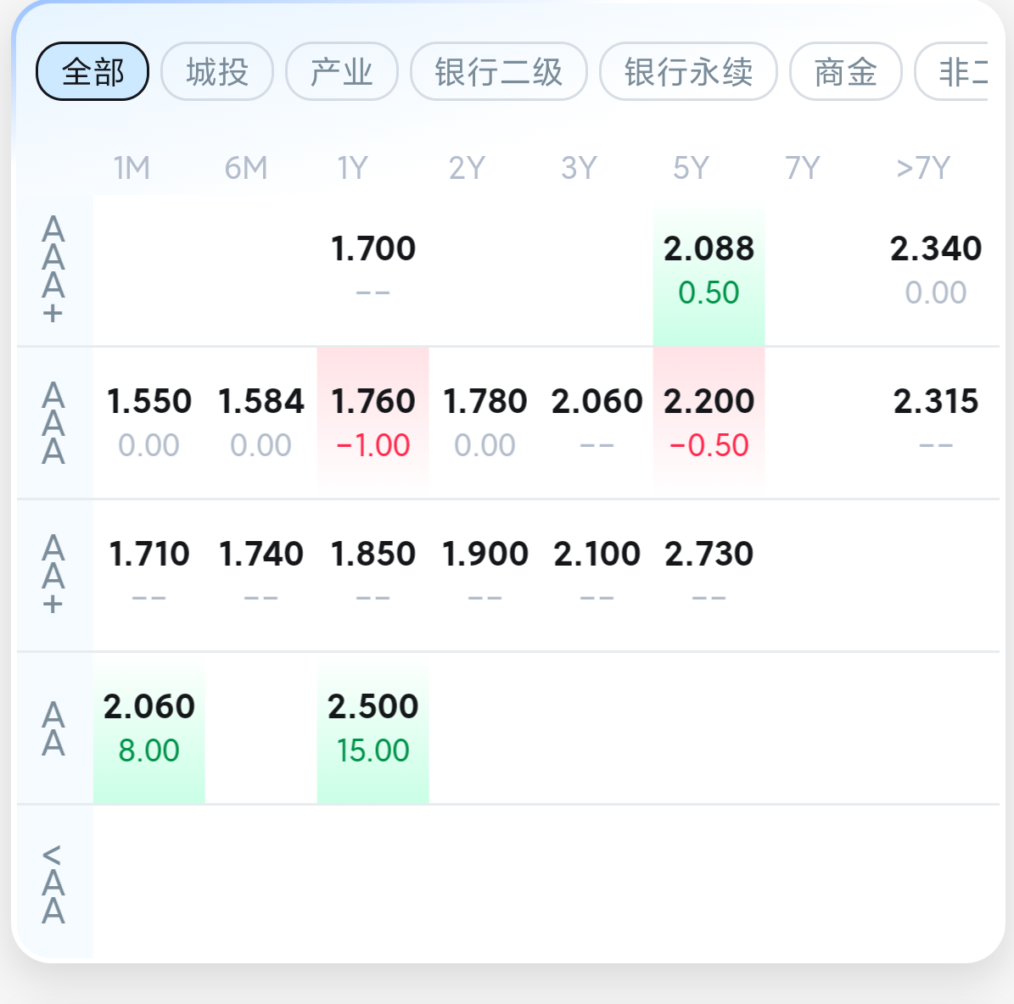Click the AA 1Y cell showing 2.500
Screen dimensions: 1014x1004
point(373,727)
